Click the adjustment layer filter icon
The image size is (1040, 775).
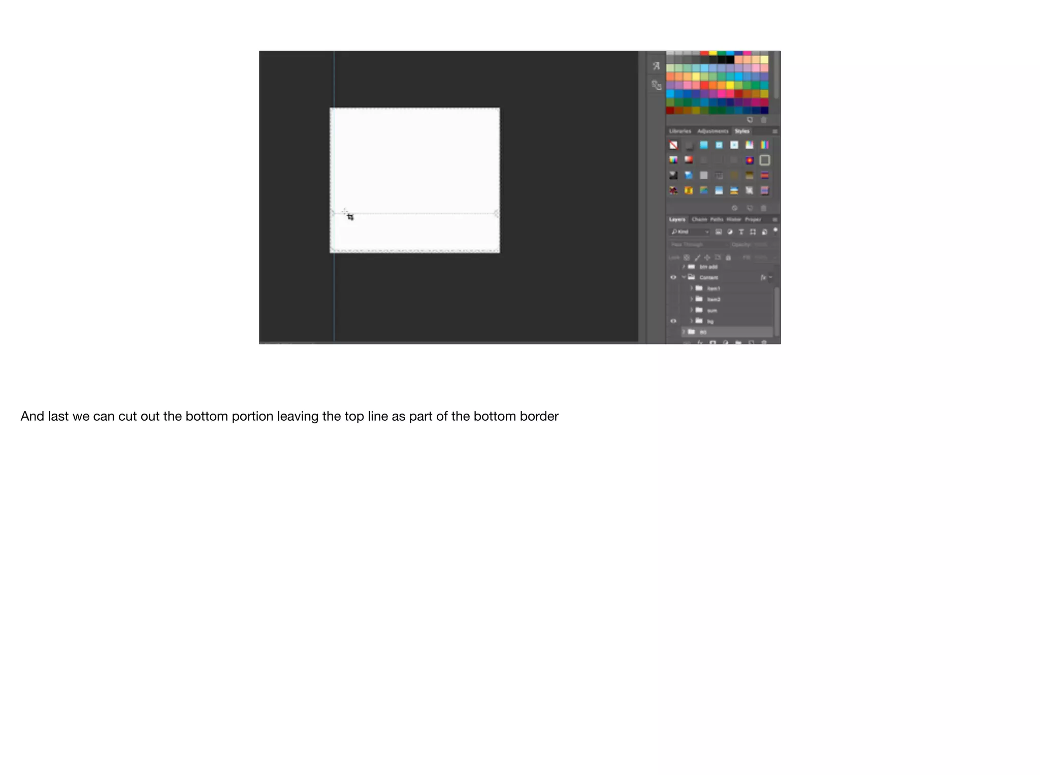(730, 232)
